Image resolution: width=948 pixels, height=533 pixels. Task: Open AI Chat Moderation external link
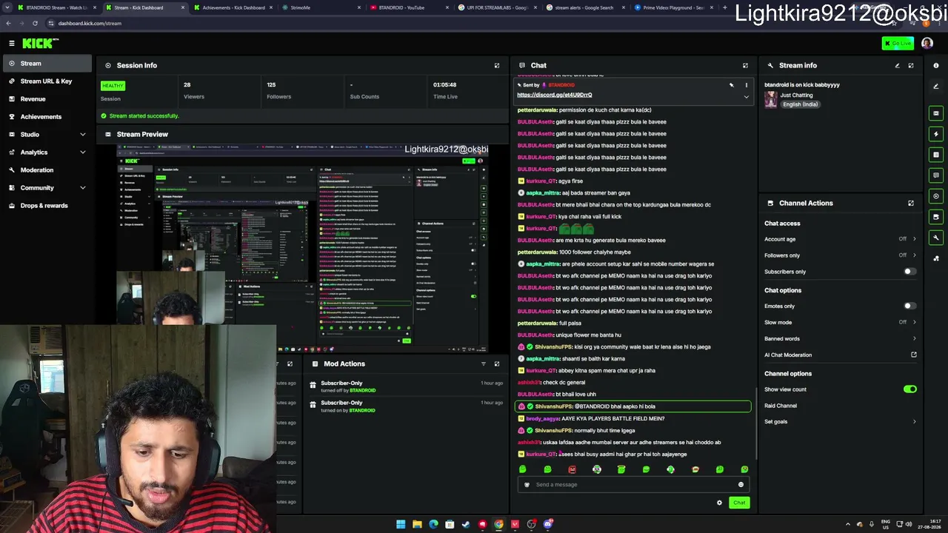coord(914,355)
